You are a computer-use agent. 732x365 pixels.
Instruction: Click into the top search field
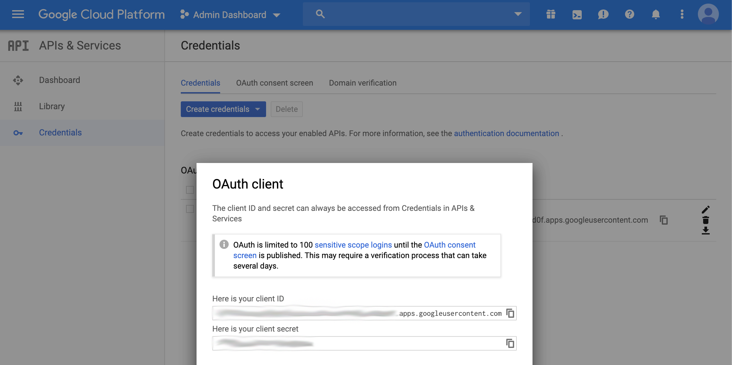tap(416, 14)
